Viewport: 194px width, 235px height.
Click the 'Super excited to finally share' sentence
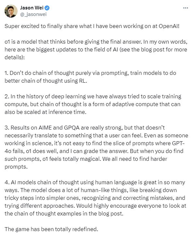(x=92, y=26)
